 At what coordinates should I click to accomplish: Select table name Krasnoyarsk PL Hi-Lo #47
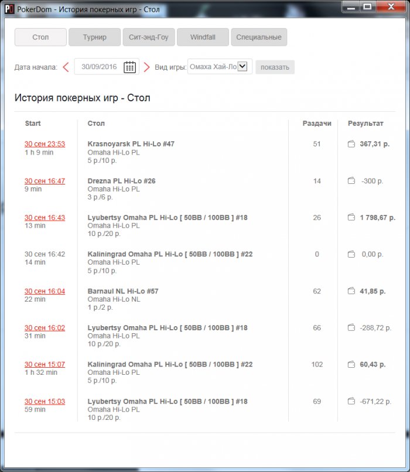pyautogui.click(x=131, y=144)
